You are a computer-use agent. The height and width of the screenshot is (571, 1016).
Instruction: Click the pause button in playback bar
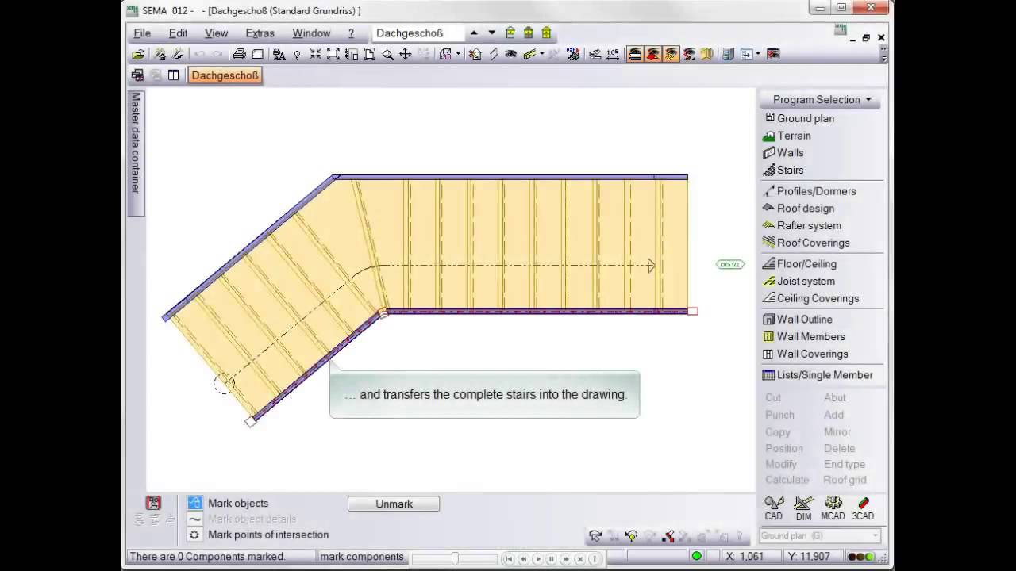(551, 559)
